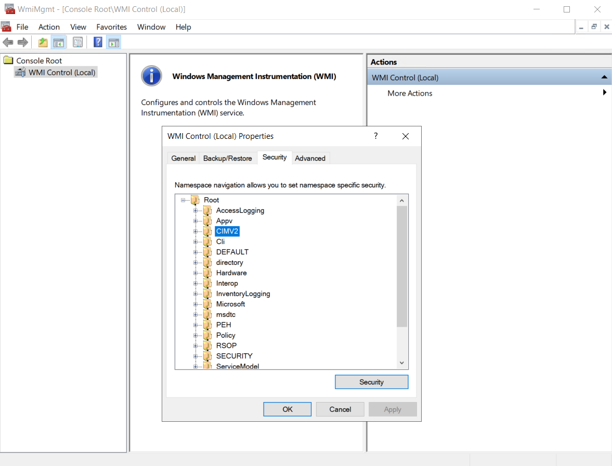Screen dimensions: 612x466
Task: Click the namespace list scroll up arrow
Action: pyautogui.click(x=401, y=200)
